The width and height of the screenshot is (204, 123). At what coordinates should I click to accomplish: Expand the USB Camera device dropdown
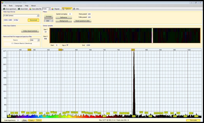click(x=38, y=15)
